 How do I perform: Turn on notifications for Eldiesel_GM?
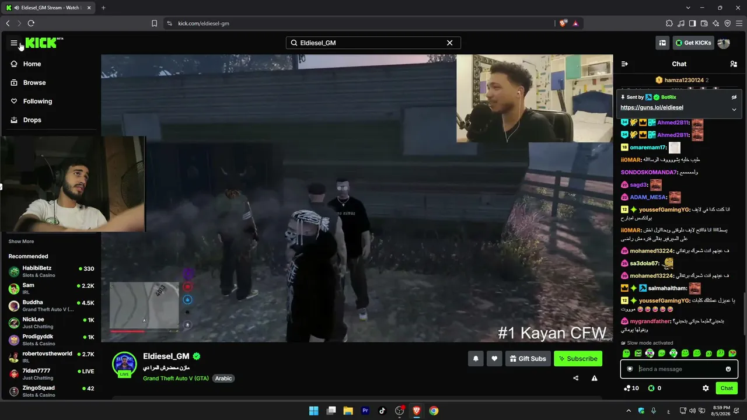[x=476, y=359]
